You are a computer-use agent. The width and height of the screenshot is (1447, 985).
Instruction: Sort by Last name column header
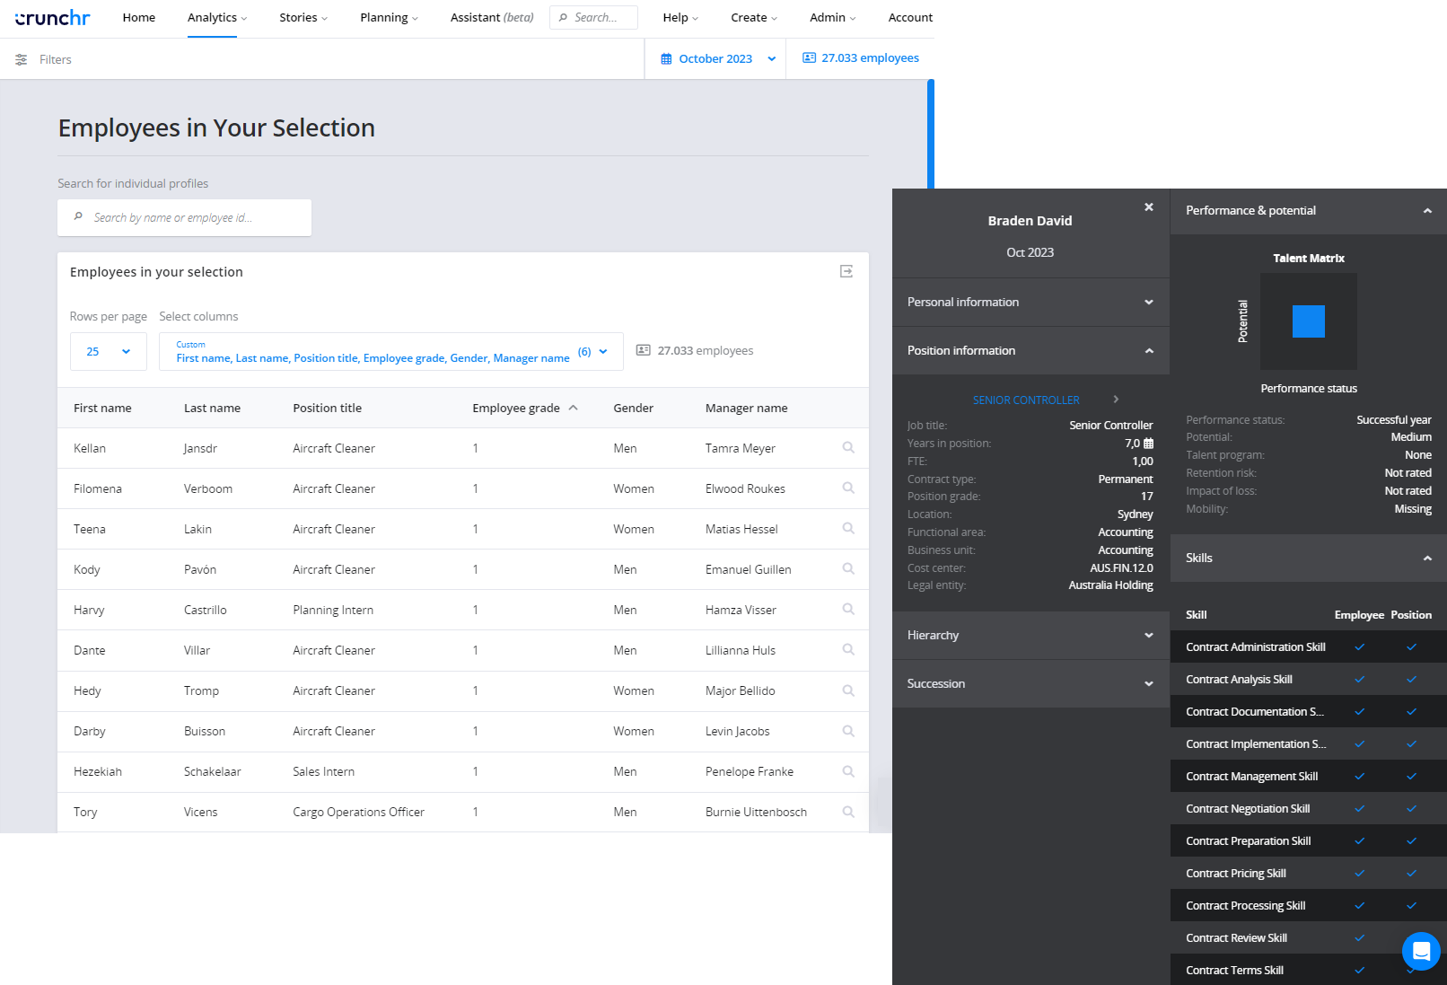(212, 409)
